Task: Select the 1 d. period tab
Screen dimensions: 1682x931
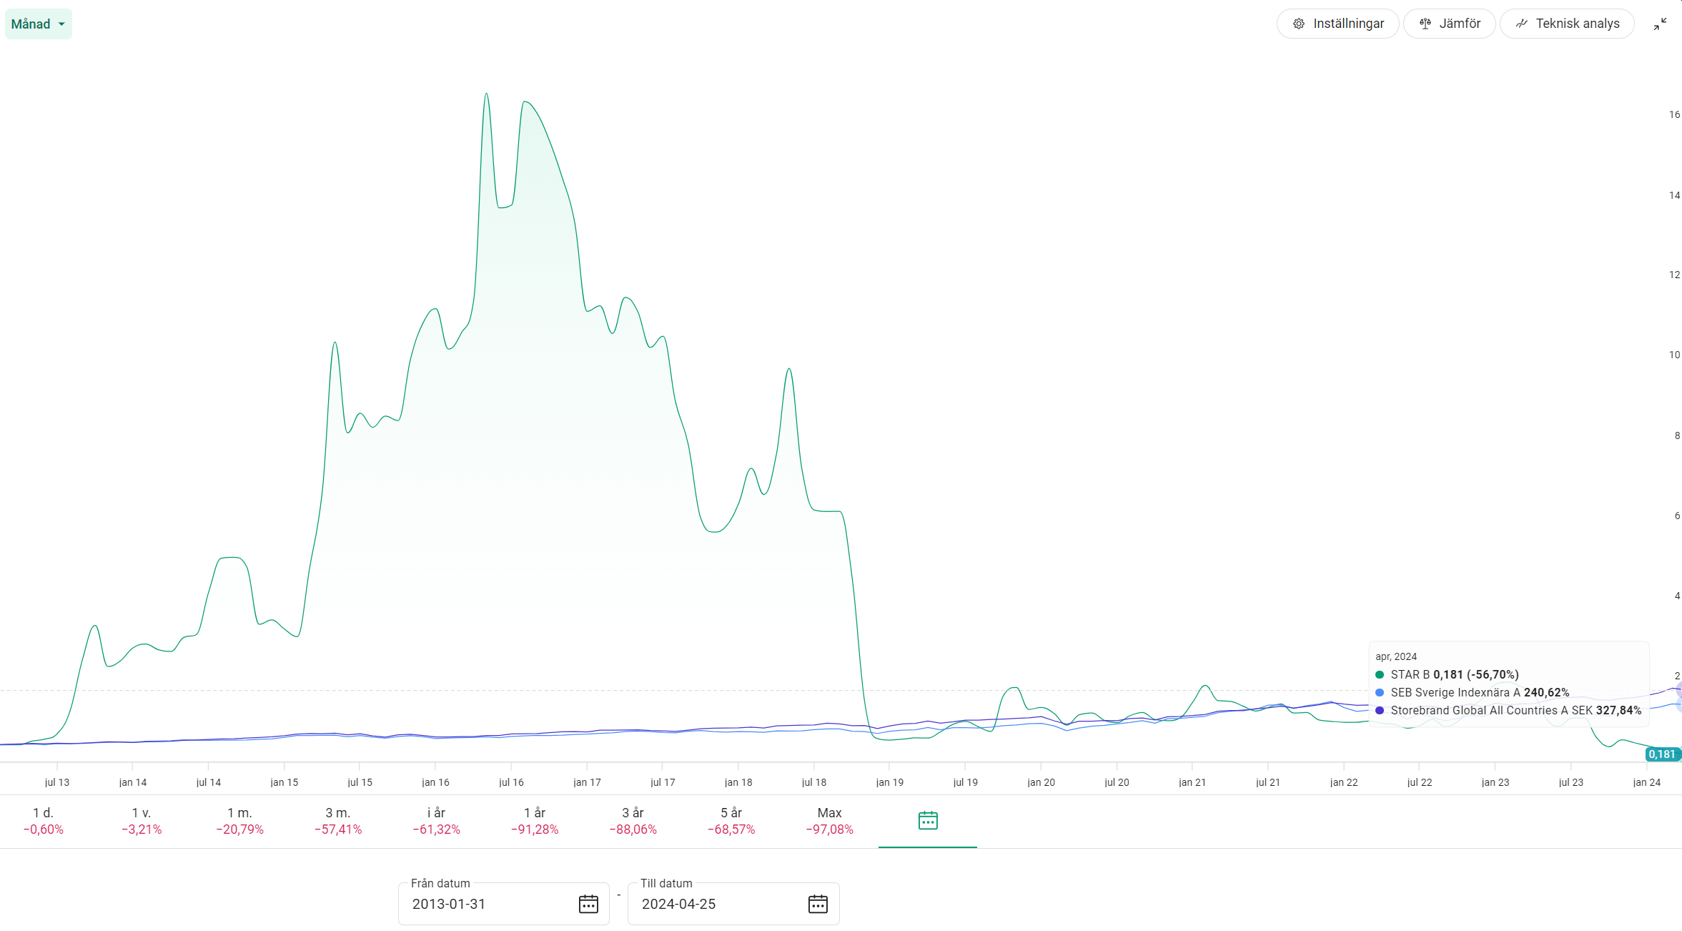Action: tap(44, 820)
